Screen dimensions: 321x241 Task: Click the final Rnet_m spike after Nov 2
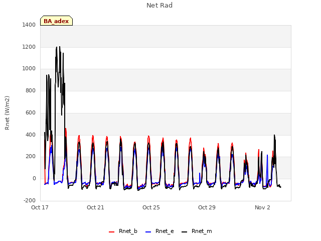point(274,135)
